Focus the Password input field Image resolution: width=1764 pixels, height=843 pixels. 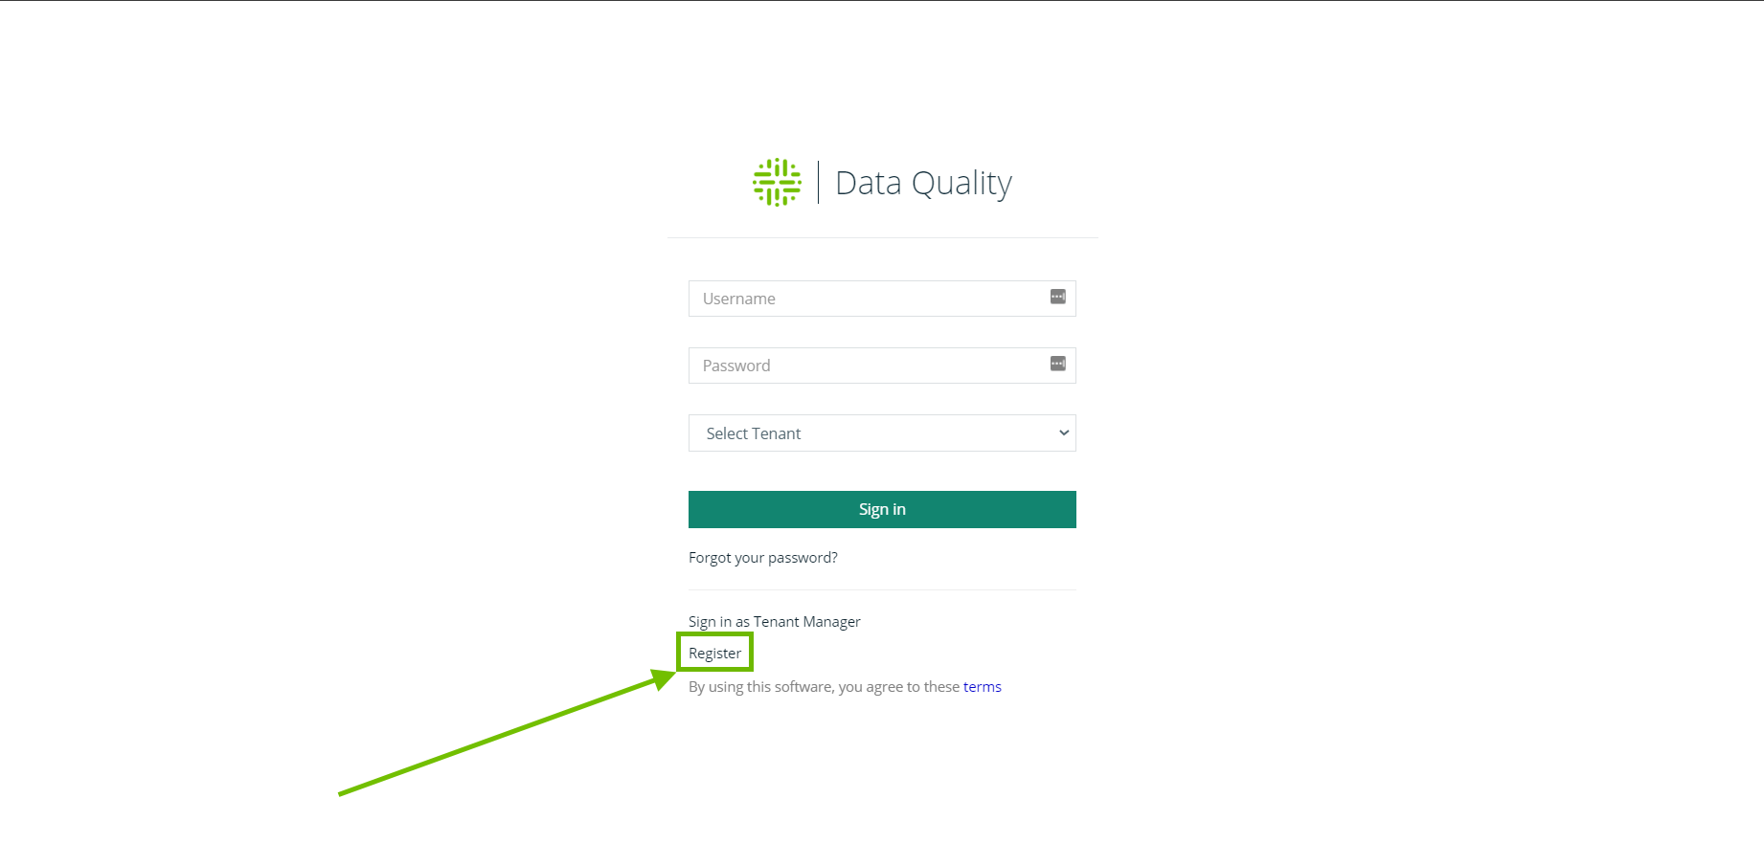(882, 366)
